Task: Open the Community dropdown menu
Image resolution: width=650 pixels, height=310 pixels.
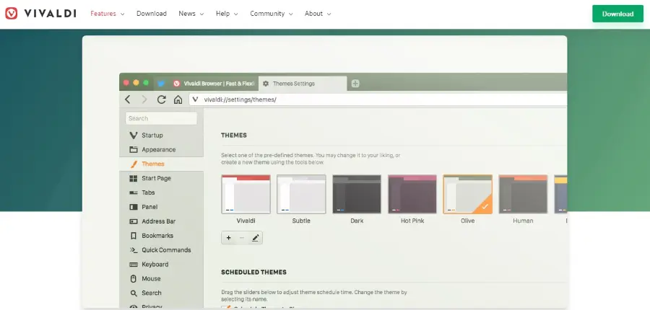Action: click(272, 14)
